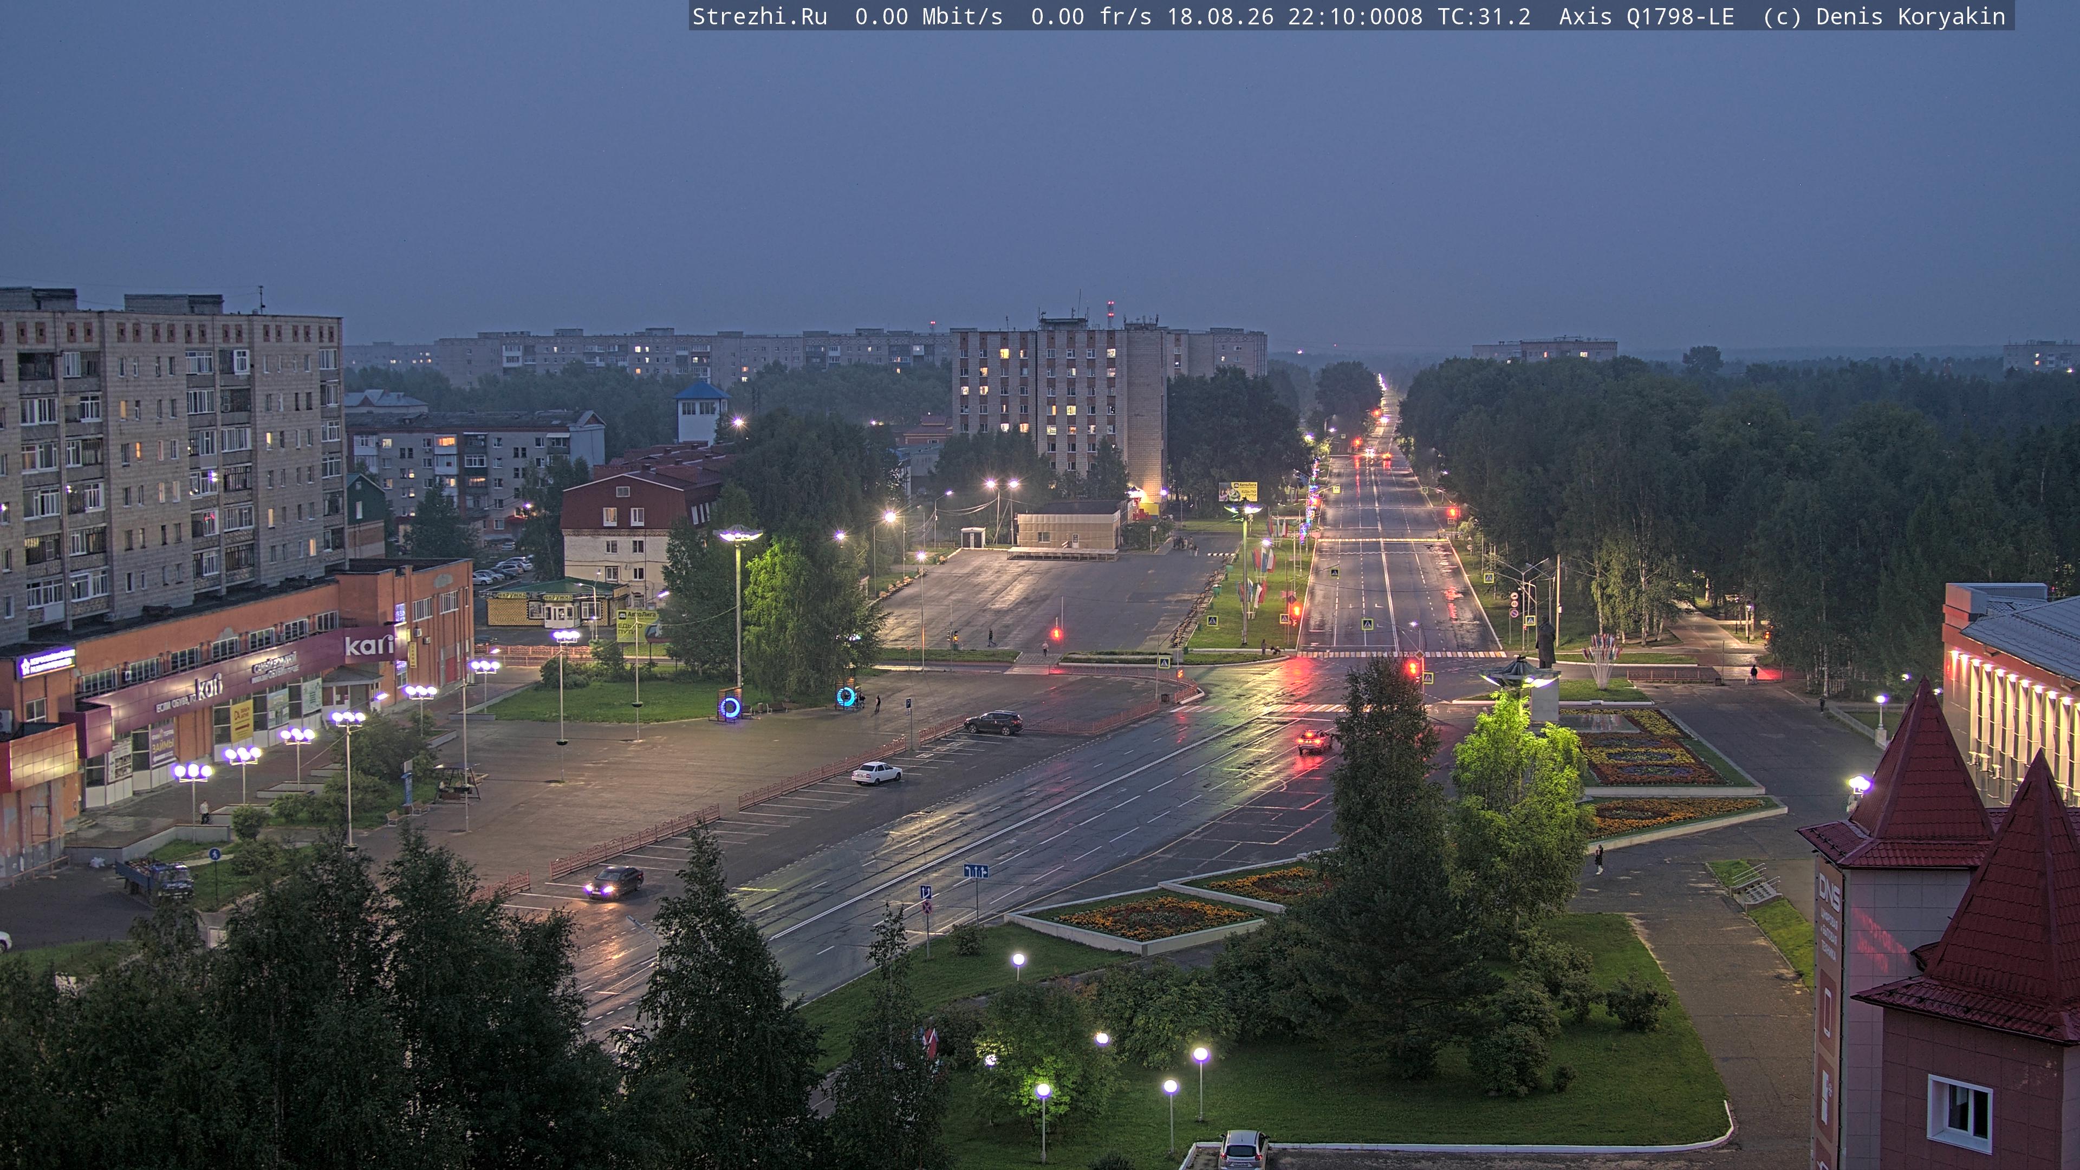The width and height of the screenshot is (2080, 1170).
Task: Click the "22:10:0008" time stamp
Action: [x=1355, y=17]
